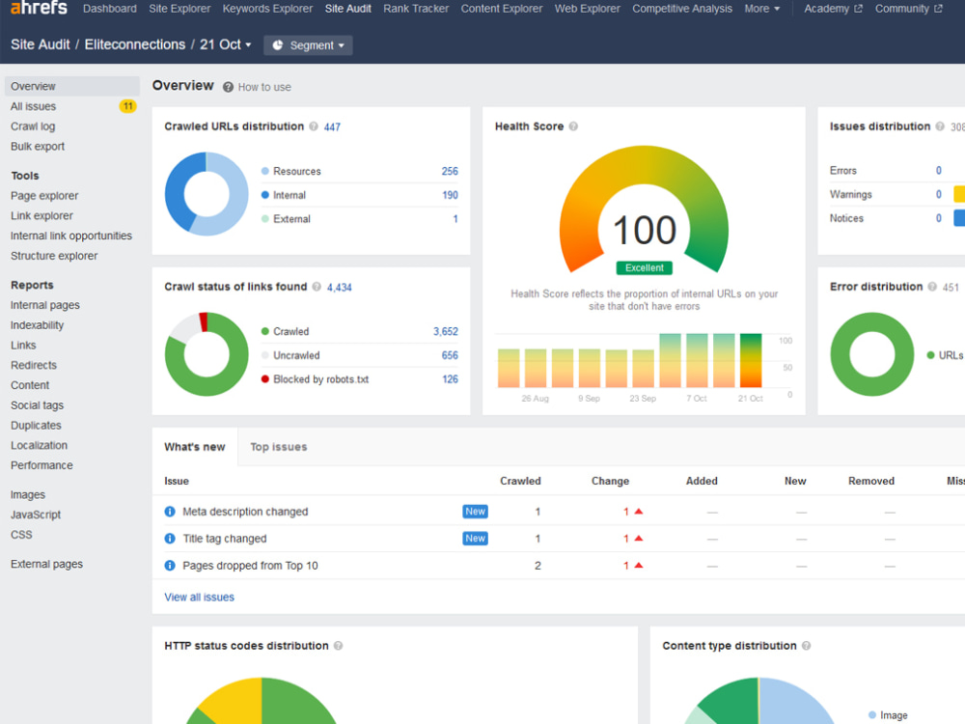This screenshot has width=965, height=724.
Task: Select the What's new tab
Action: coord(195,447)
